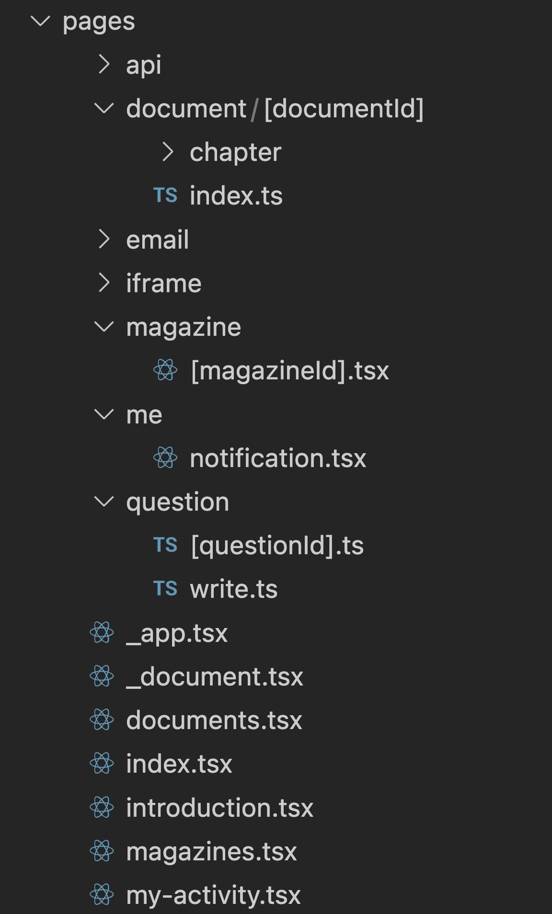Collapse the question folder

(104, 502)
